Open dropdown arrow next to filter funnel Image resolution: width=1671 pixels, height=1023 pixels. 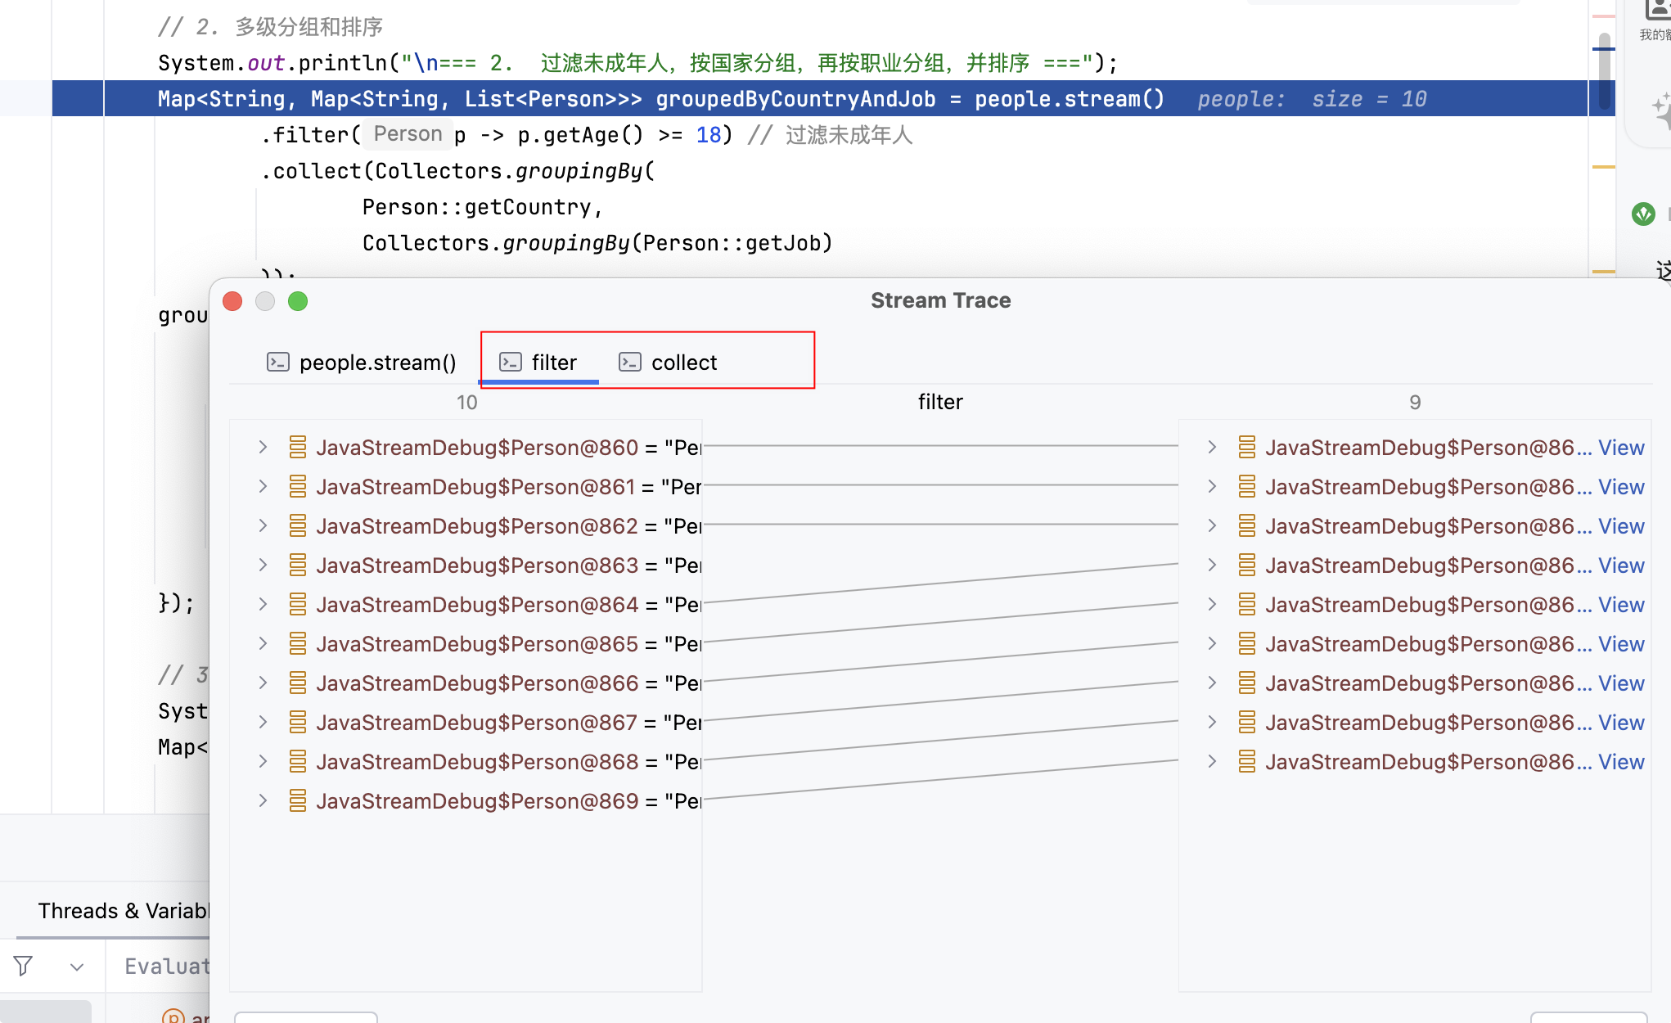pyautogui.click(x=77, y=967)
